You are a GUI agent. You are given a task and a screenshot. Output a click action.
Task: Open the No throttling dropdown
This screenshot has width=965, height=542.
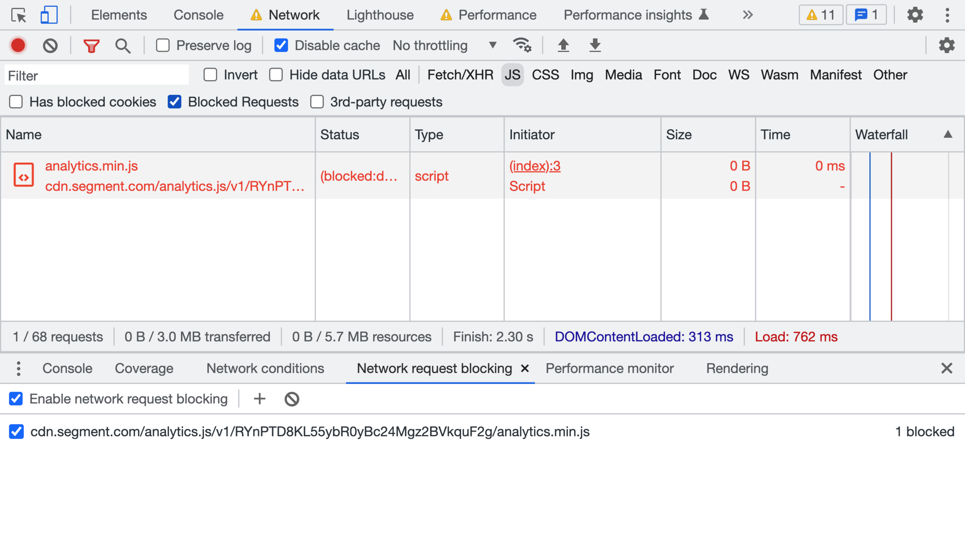[444, 45]
